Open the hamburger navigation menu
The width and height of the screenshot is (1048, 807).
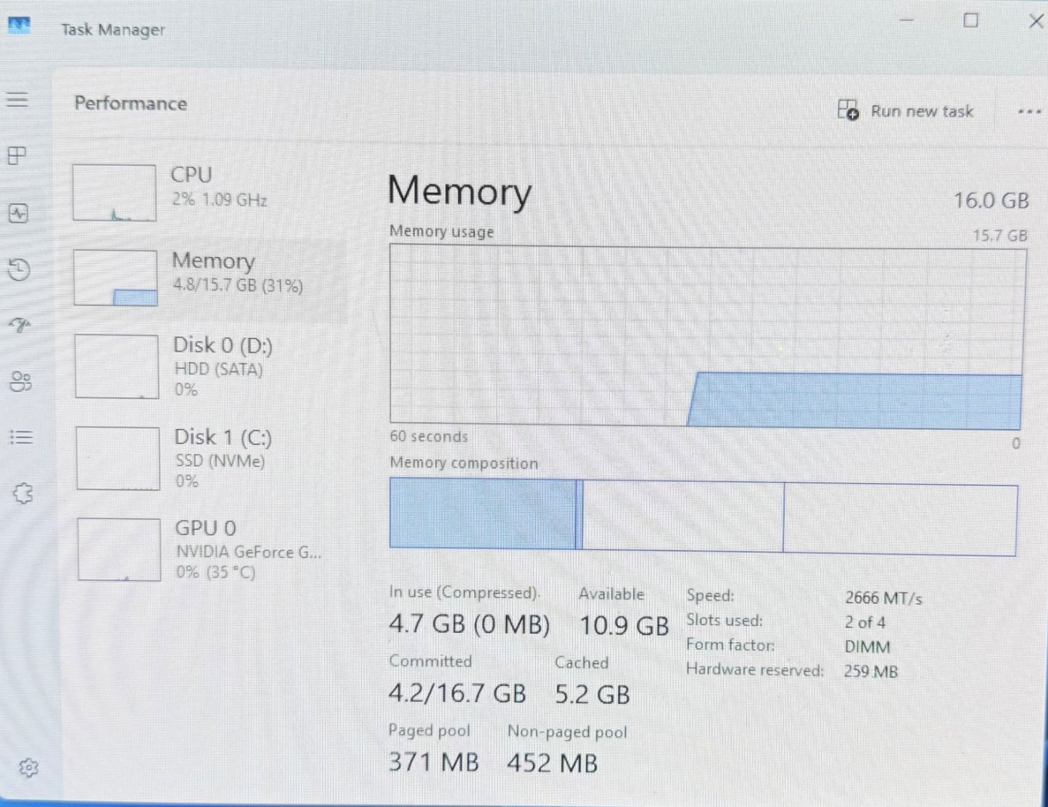point(17,99)
